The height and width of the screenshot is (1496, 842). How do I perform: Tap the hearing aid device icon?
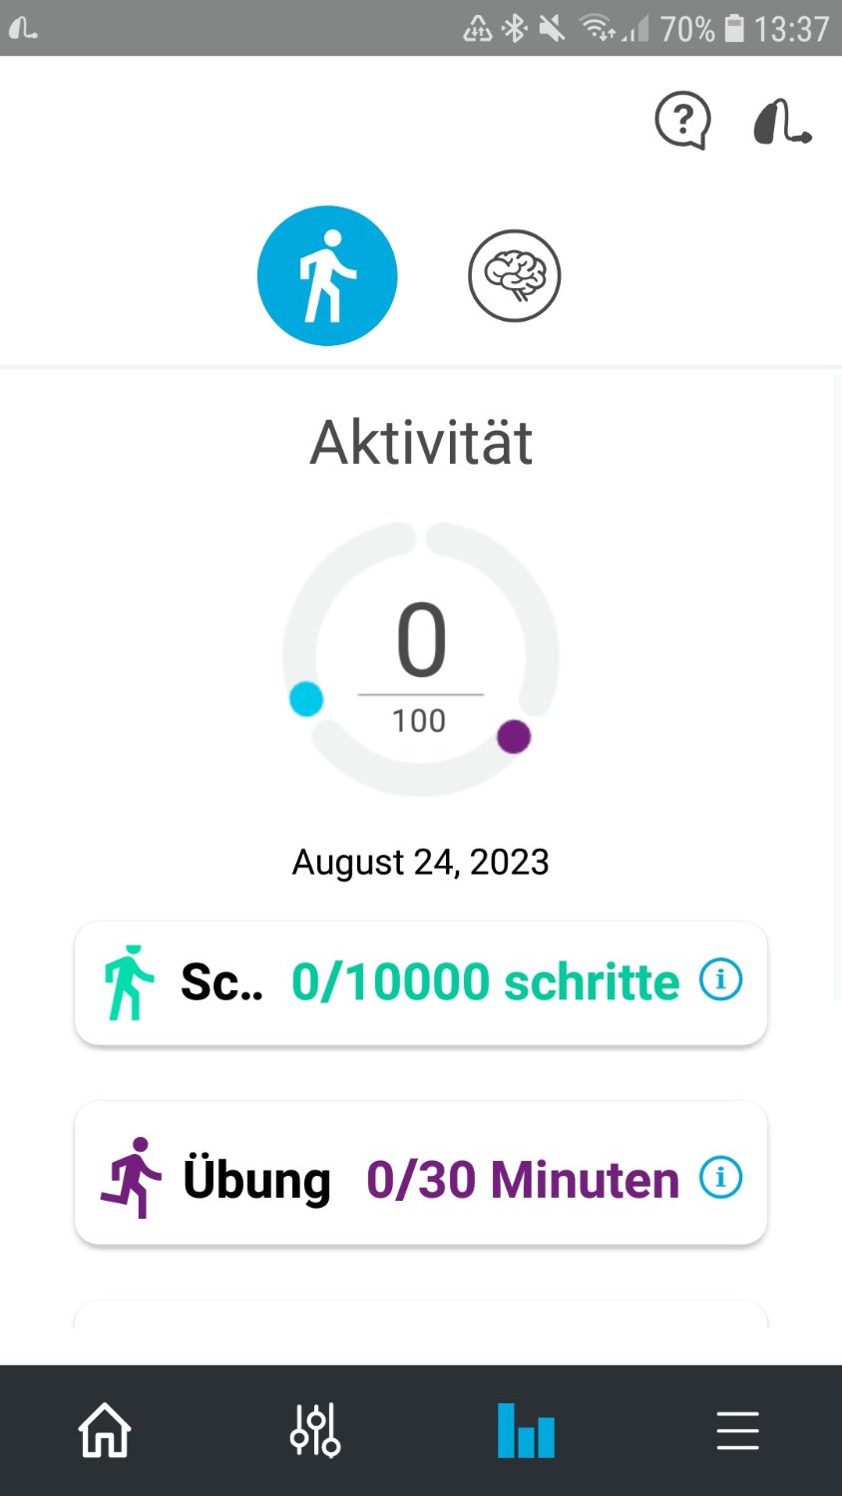click(781, 122)
